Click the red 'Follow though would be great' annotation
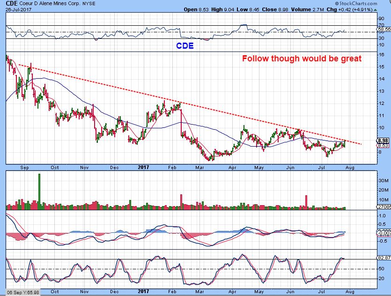The width and height of the screenshot is (391, 296). pyautogui.click(x=302, y=59)
